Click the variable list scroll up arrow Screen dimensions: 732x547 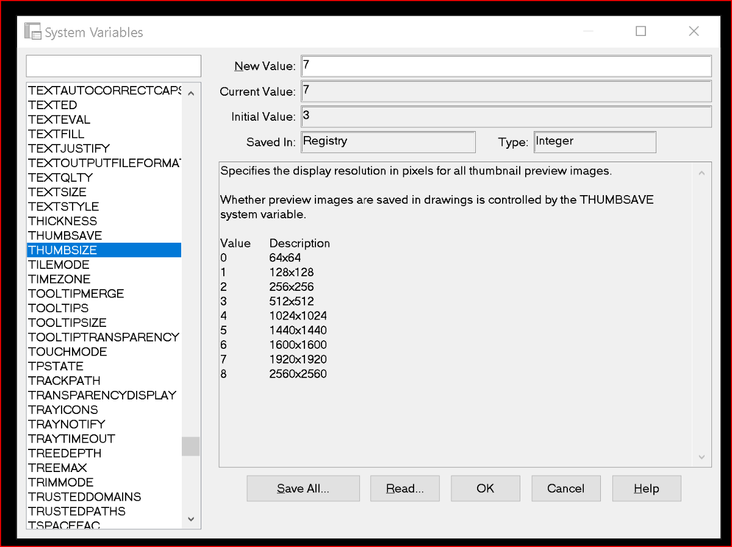click(x=190, y=93)
